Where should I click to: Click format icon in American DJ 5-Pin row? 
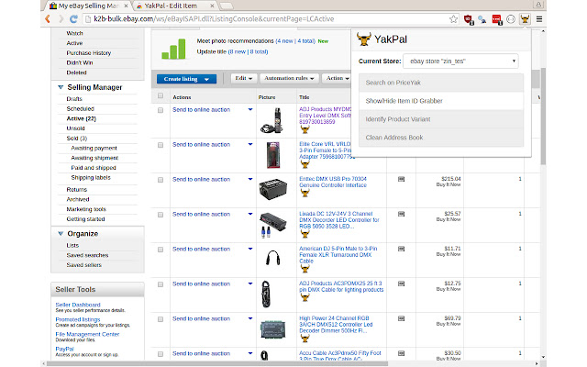click(x=401, y=249)
